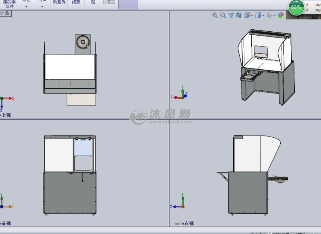Viewport: 321px width, 234px height.
Task: Click the 动算例 toolbar item
Action: pyautogui.click(x=59, y=3)
